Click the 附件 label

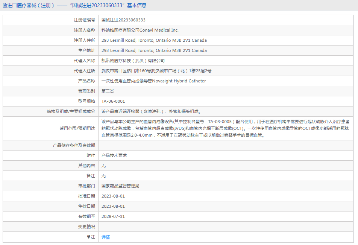91,155
